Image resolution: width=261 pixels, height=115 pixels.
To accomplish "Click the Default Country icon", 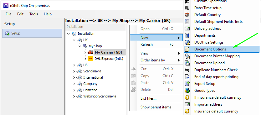I will pos(187,15).
